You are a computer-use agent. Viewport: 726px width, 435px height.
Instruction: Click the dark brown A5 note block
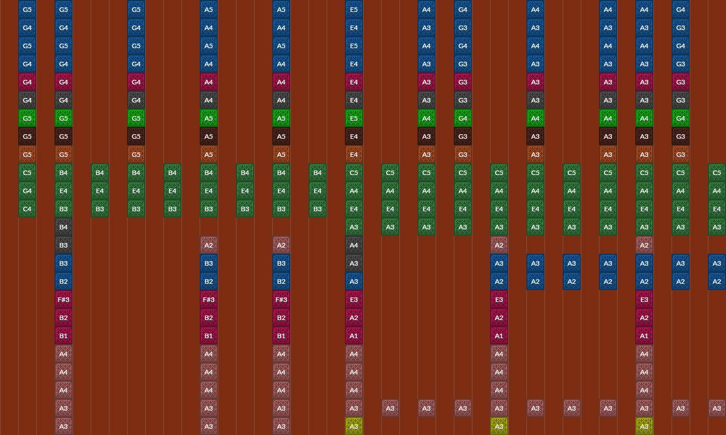(x=209, y=136)
